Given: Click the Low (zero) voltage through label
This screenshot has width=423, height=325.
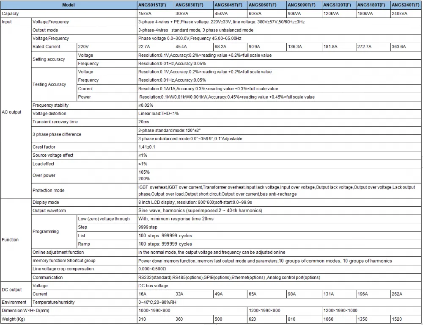Looking at the screenshot, I should point(104,219).
